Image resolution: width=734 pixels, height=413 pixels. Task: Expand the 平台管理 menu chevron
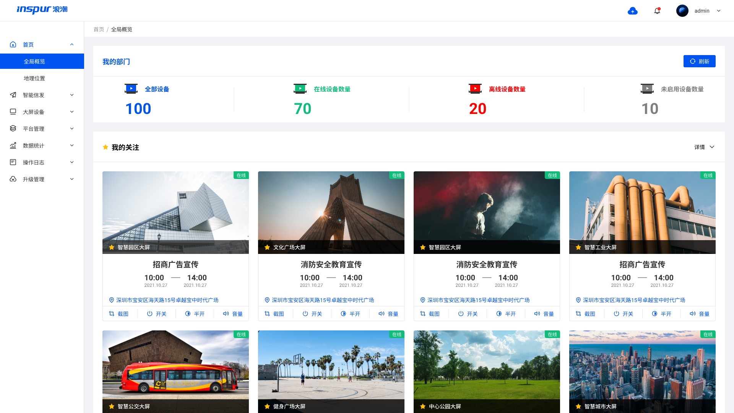tap(72, 128)
